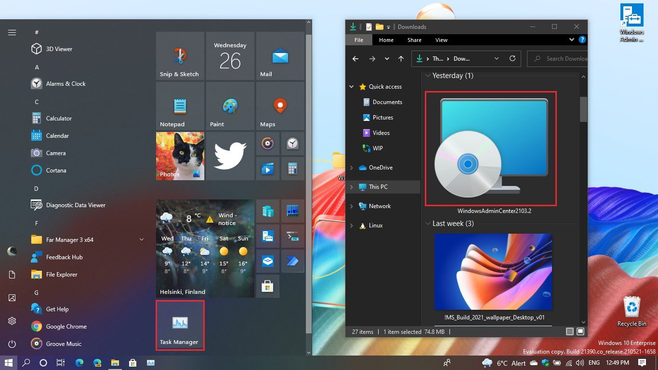Open the Windows Admin Center small tile
Screen dimensions: 658x370
[268, 236]
